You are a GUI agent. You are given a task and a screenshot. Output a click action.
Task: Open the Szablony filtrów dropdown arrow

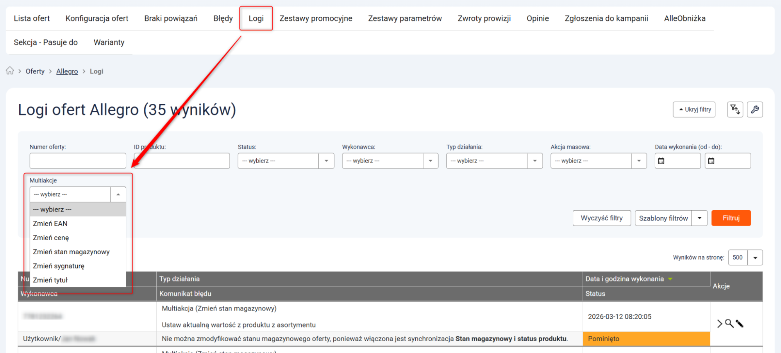pyautogui.click(x=699, y=218)
